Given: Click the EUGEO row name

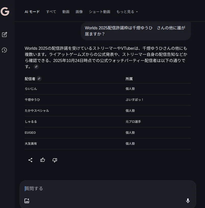Looking at the screenshot, I should coord(30,133).
